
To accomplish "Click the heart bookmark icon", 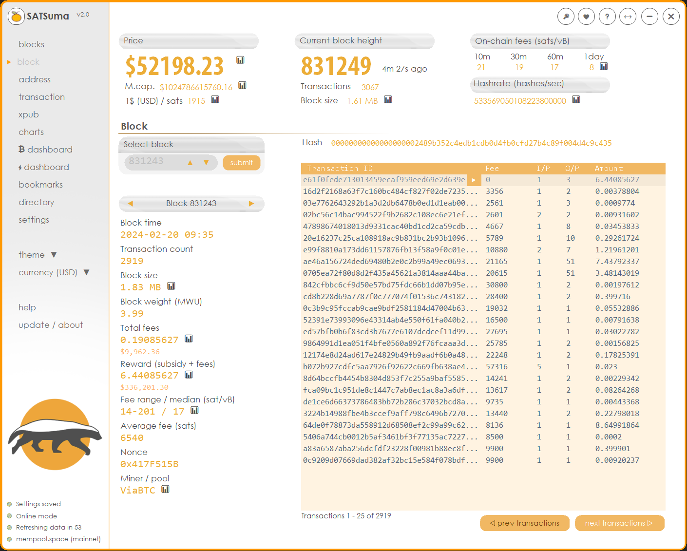I will pyautogui.click(x=586, y=17).
